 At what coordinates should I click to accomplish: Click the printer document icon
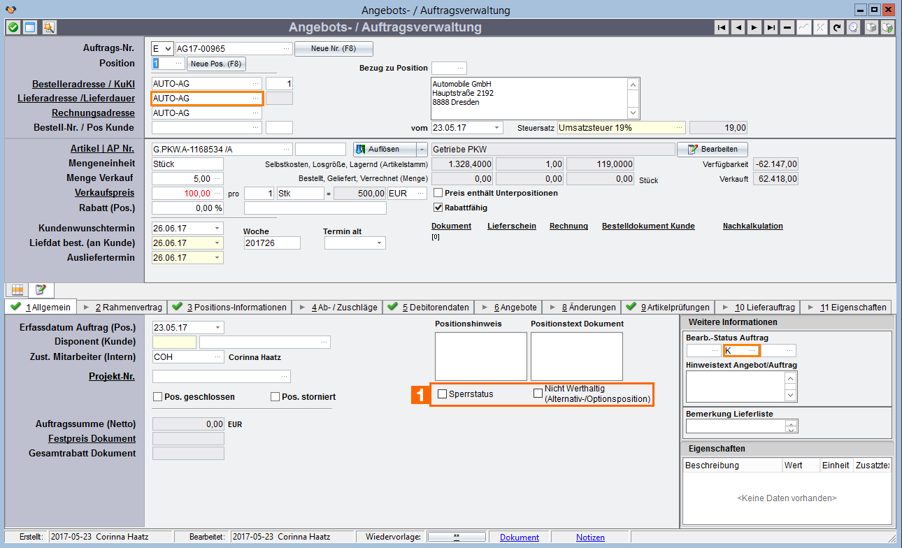[871, 27]
